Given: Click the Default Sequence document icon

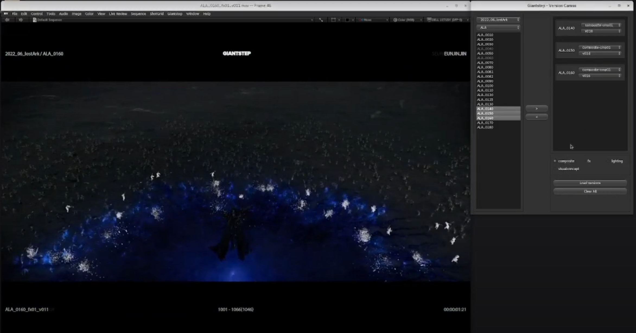Looking at the screenshot, I should (x=34, y=20).
